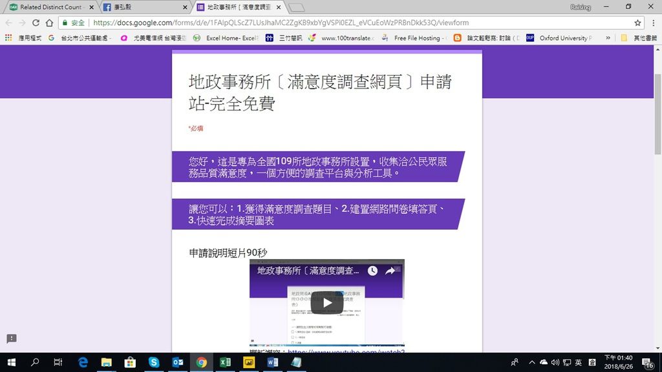
Task: Click the video title 地政事務所〔滿意度調查
Action: [x=308, y=271]
